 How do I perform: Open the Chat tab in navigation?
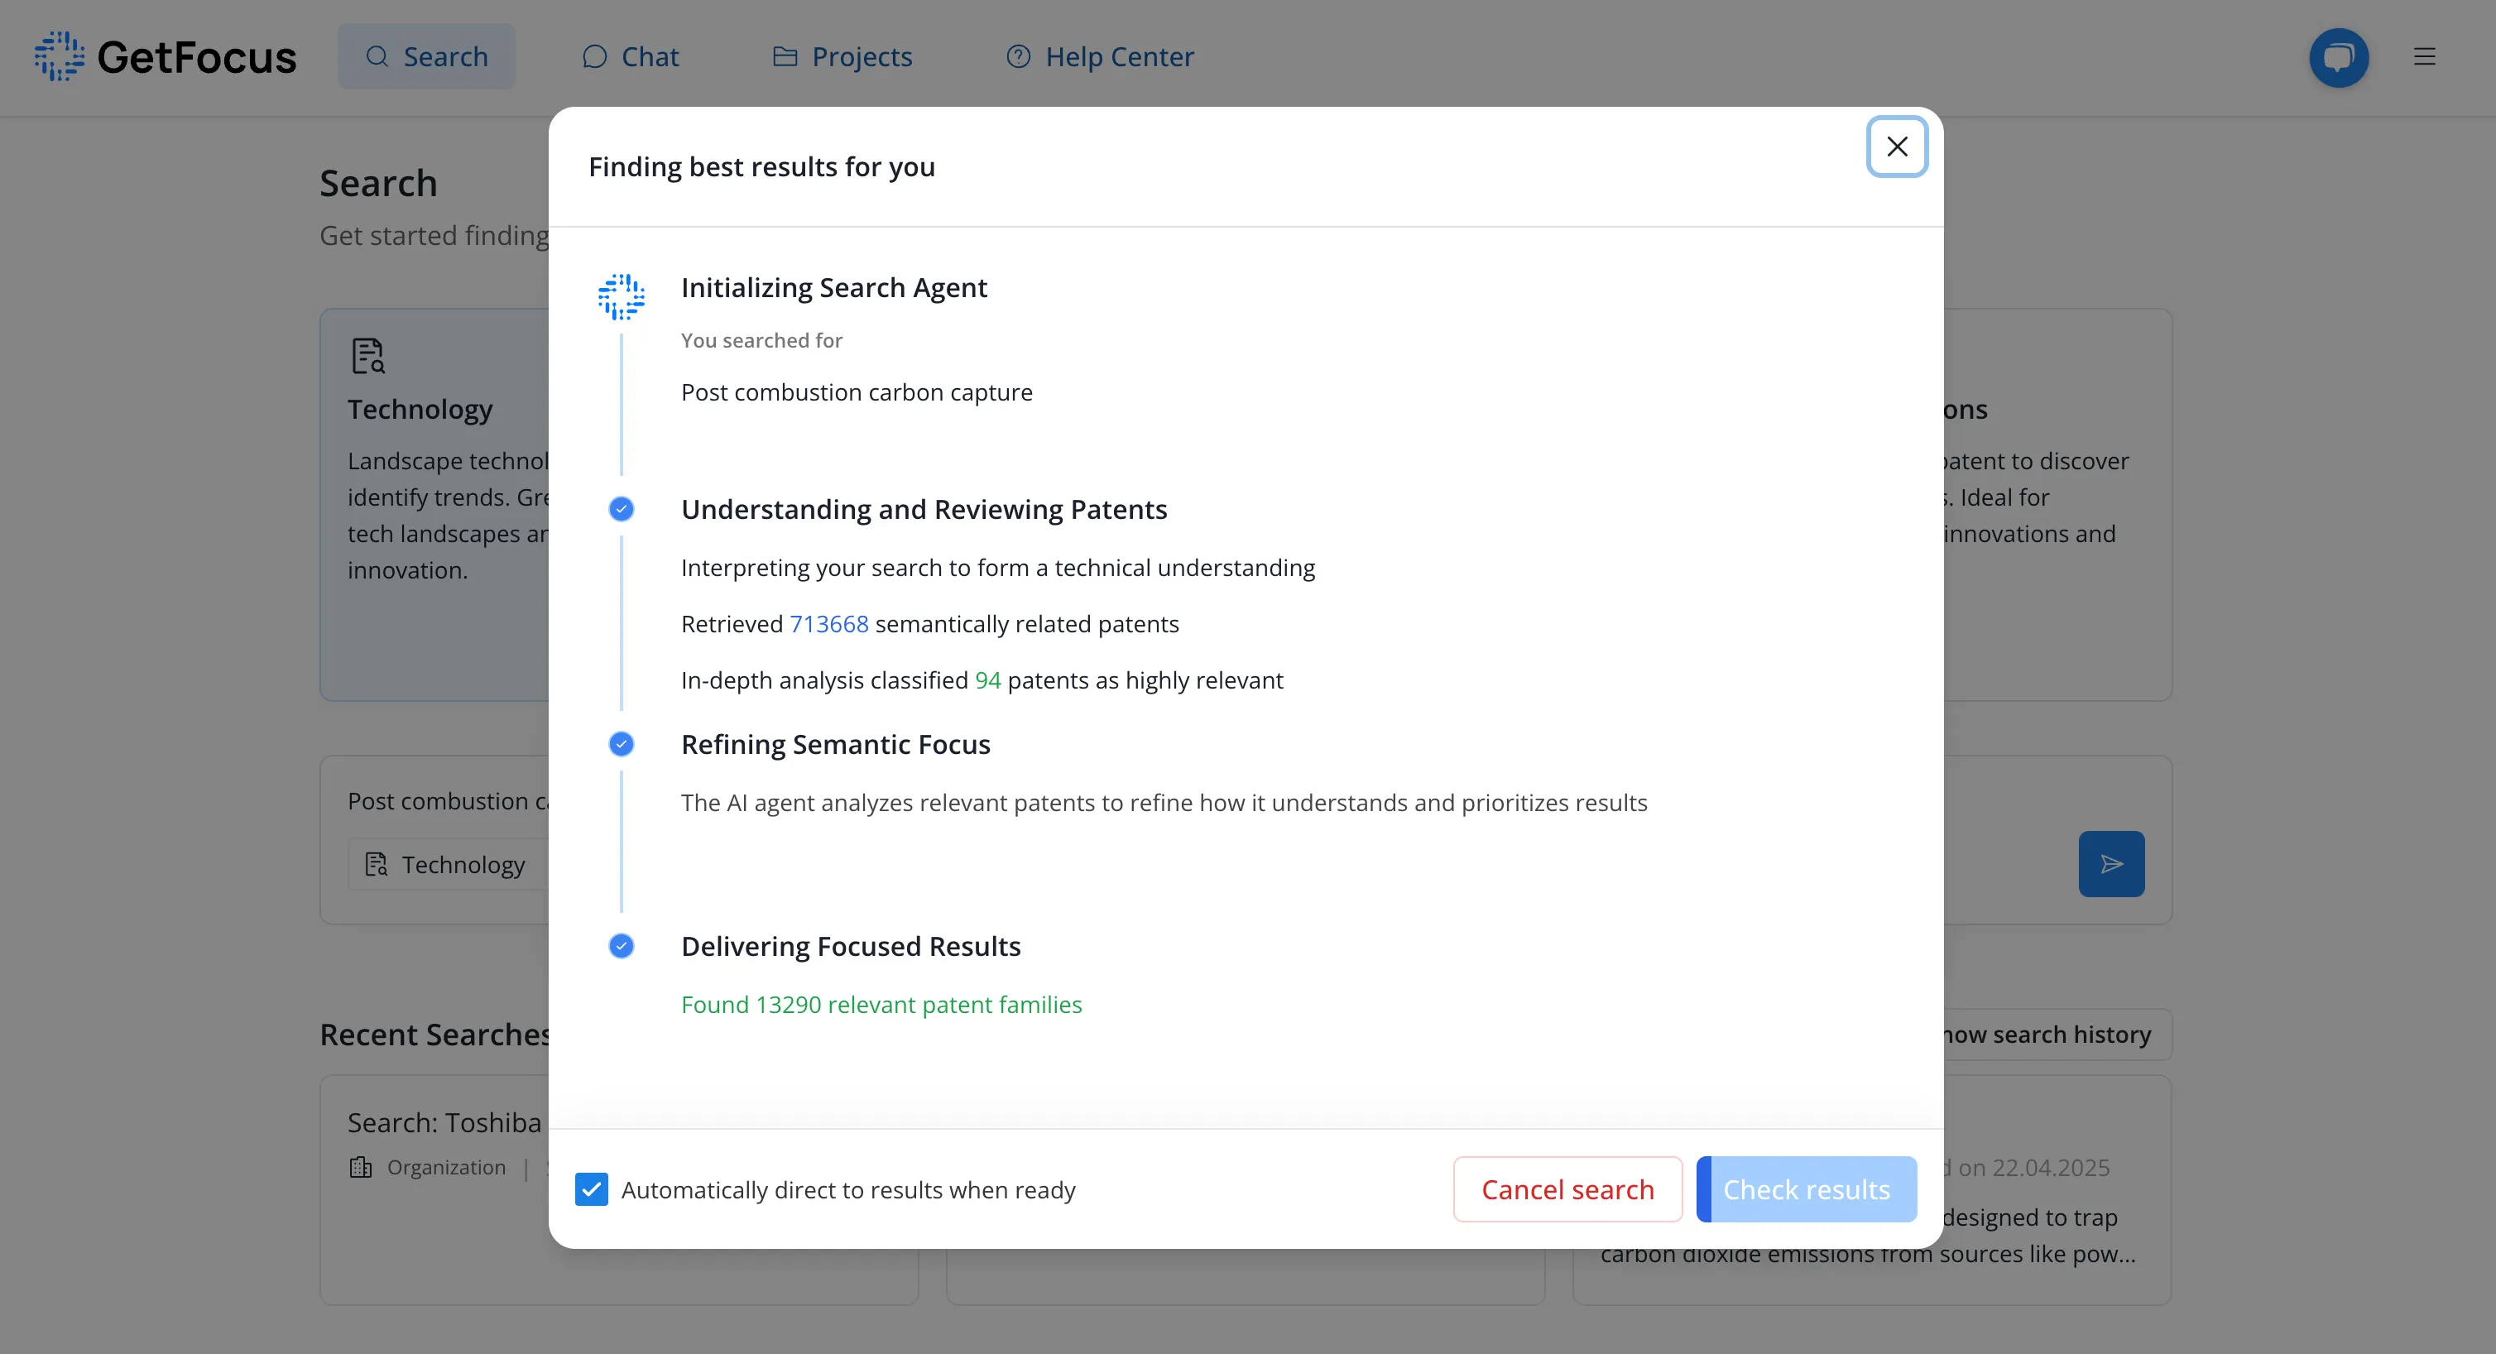click(630, 56)
